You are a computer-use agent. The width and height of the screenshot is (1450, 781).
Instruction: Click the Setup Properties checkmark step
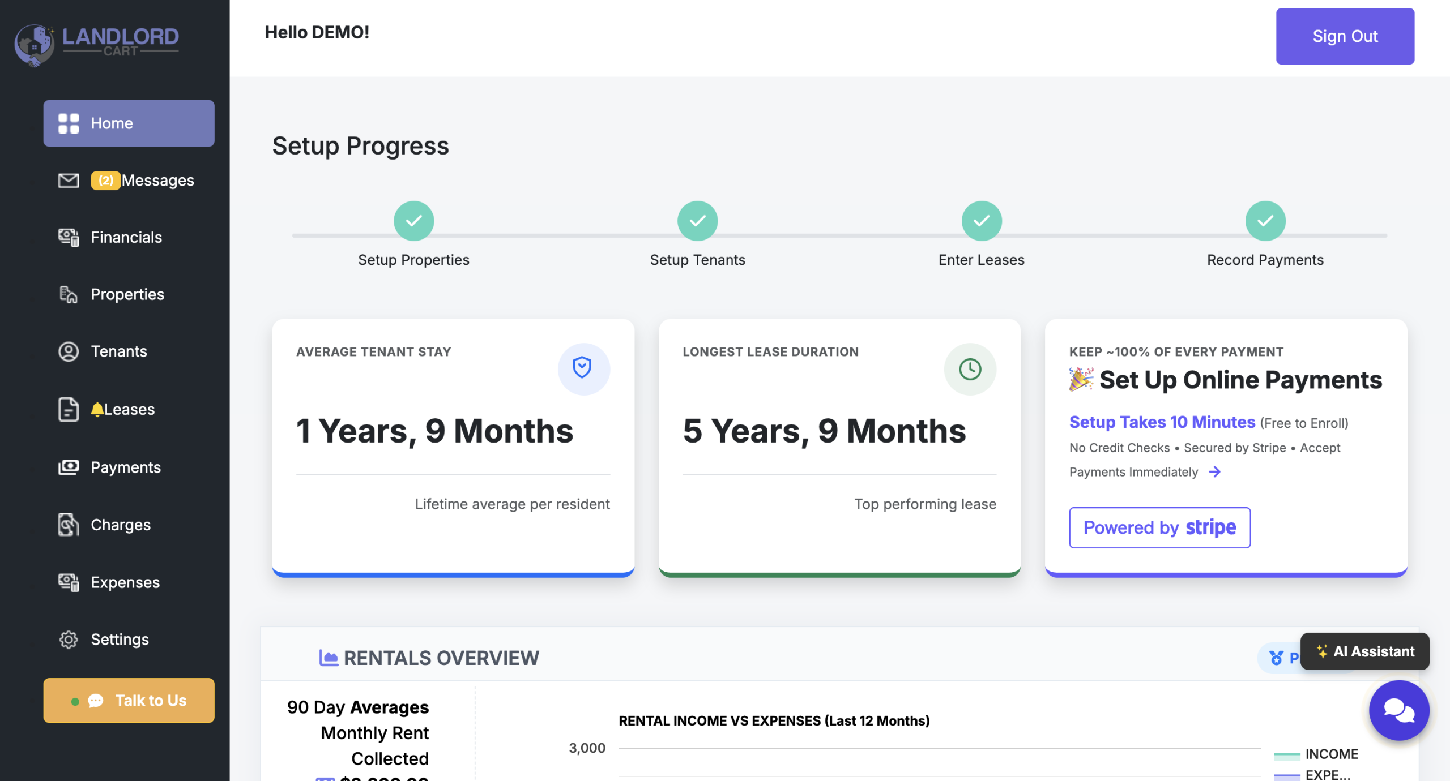(x=414, y=221)
